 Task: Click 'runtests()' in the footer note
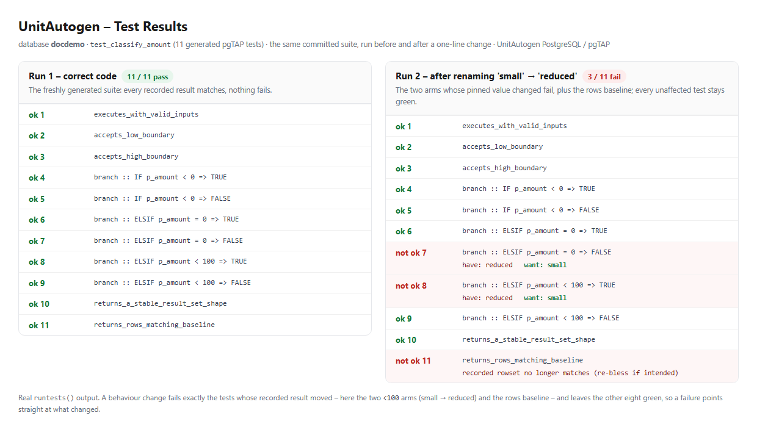pos(54,398)
